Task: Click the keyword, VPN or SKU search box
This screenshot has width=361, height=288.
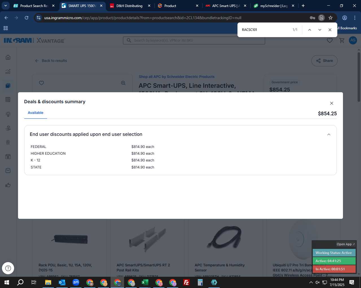Action: pyautogui.click(x=194, y=40)
